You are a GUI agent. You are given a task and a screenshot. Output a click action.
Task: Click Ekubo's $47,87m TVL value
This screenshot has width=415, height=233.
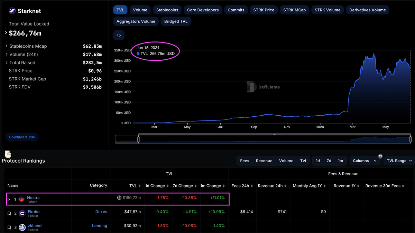click(132, 212)
